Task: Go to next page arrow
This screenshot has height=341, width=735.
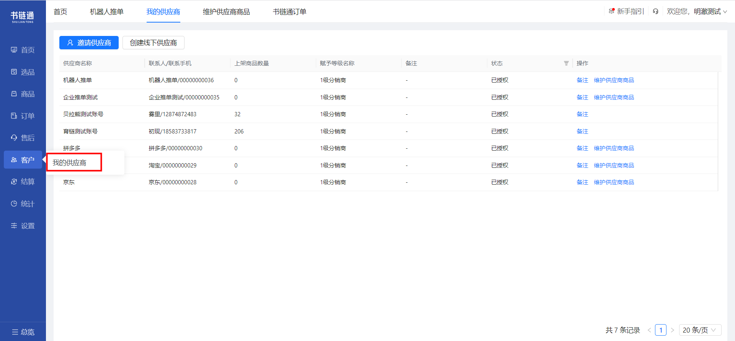Action: tap(672, 330)
